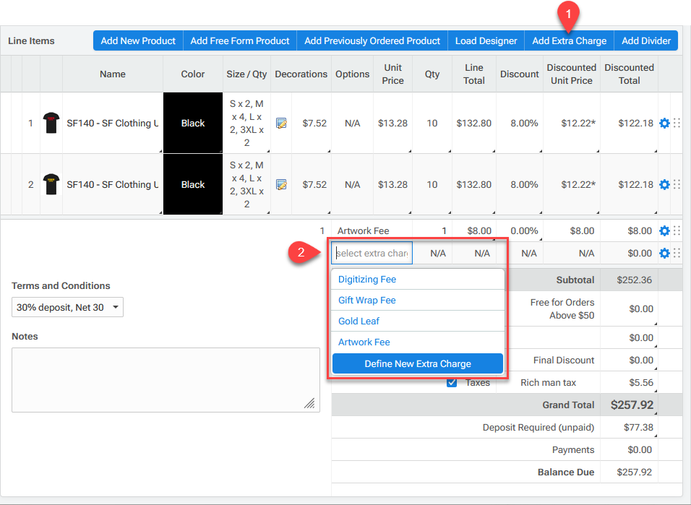
Task: Focus the select extra charge input field
Action: point(372,254)
